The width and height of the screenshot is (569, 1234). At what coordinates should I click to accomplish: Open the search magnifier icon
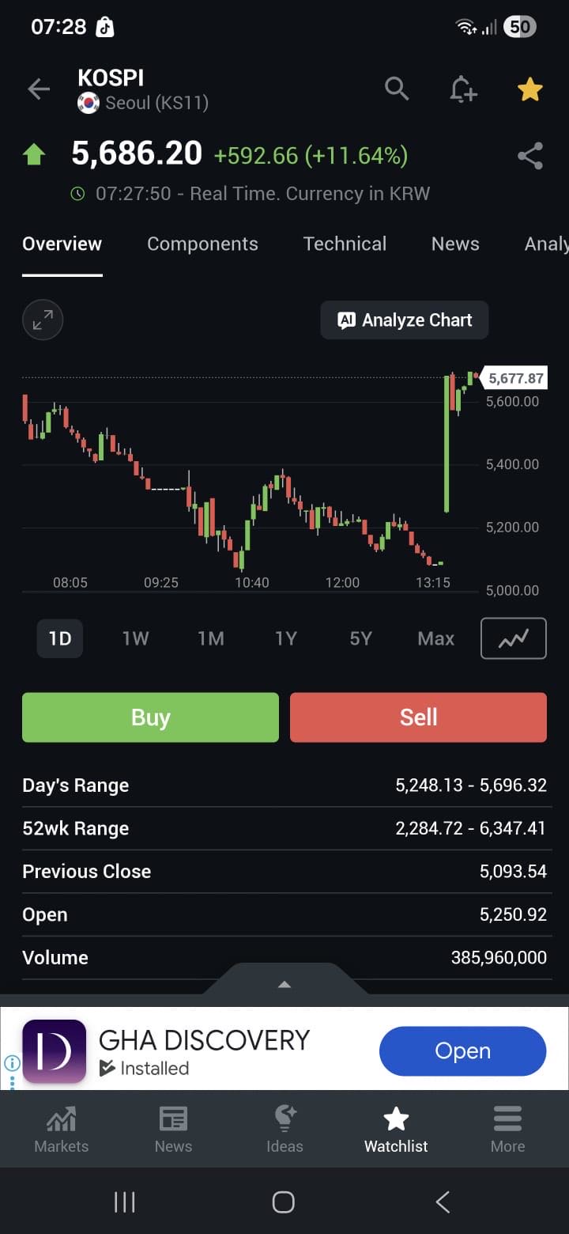point(397,89)
